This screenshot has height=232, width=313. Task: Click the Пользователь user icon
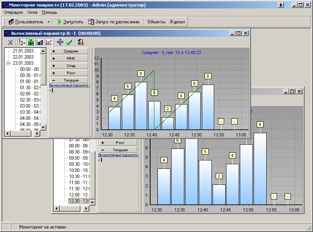11,22
